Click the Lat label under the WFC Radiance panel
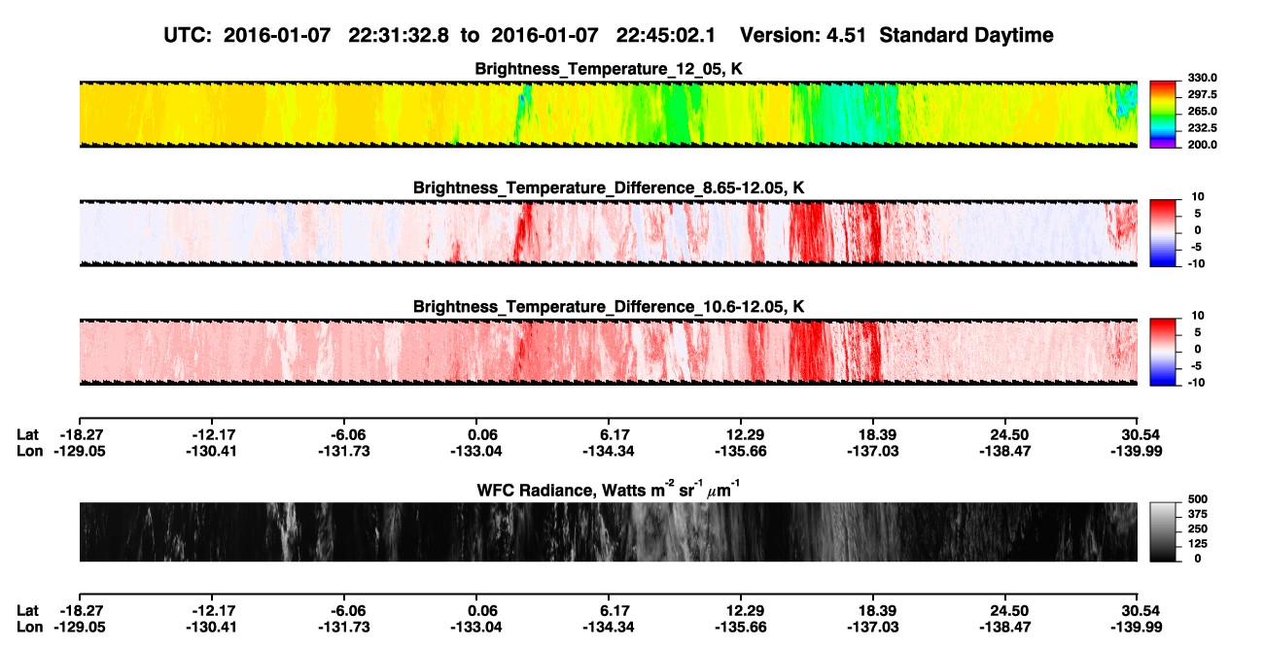Screen dimensions: 1264x648 tap(29, 611)
